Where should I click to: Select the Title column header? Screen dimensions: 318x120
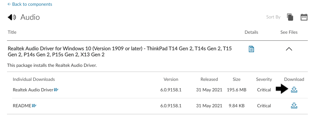pyautogui.click(x=12, y=32)
